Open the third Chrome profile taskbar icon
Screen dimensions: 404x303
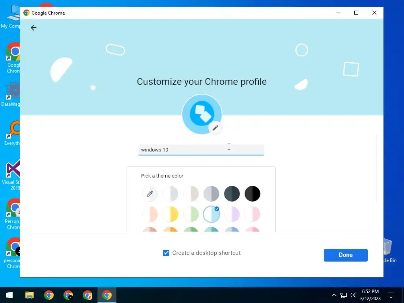(x=87, y=295)
